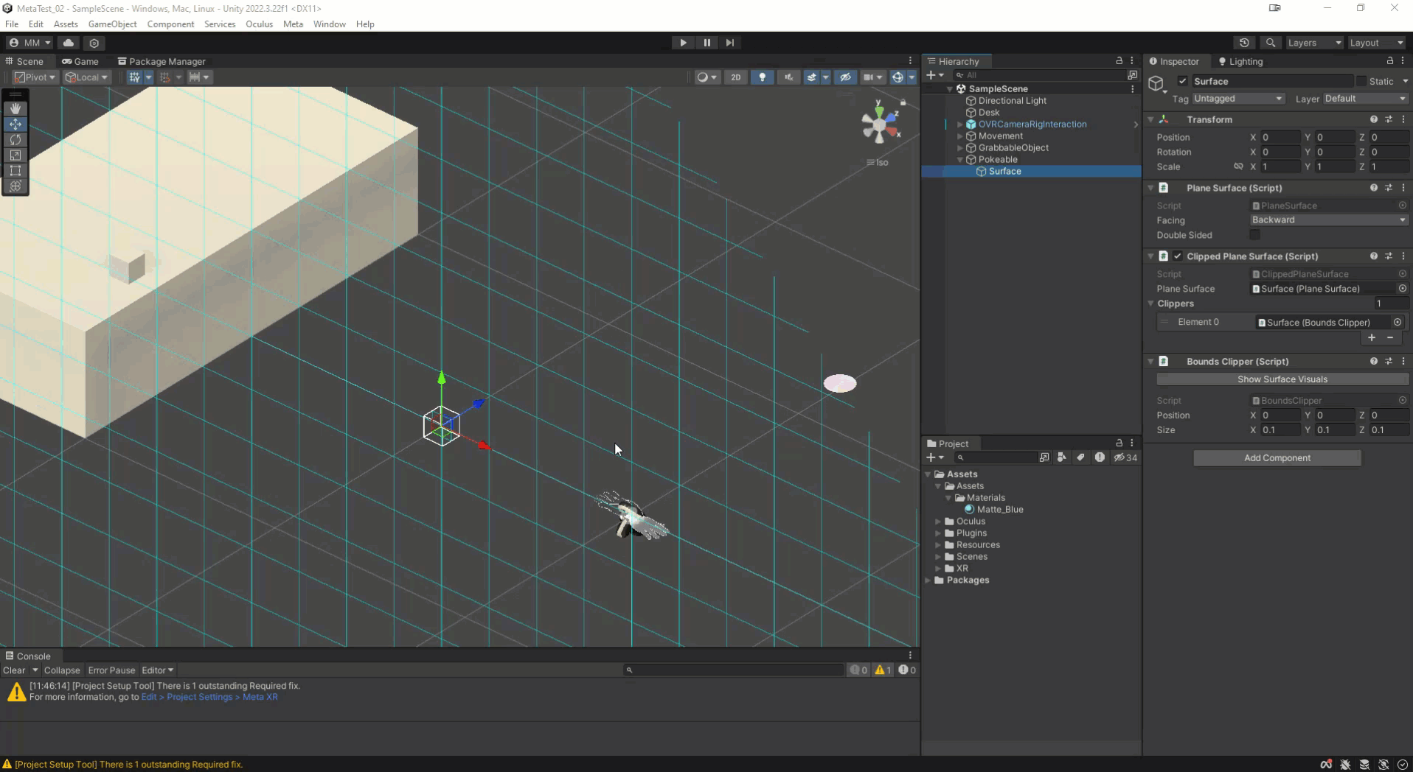Select the Rect tool in scene toolbar

click(x=15, y=170)
